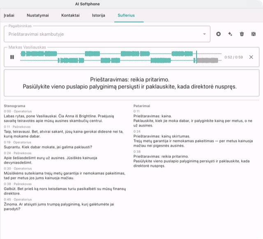Click the Patarimai tip "Prieštaravimas: reikia pritarimo."

click(161, 156)
